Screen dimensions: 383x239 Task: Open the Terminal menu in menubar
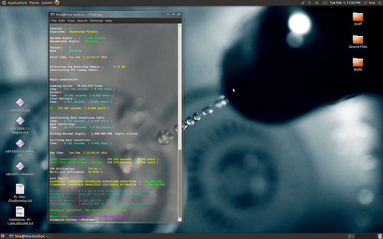96,20
